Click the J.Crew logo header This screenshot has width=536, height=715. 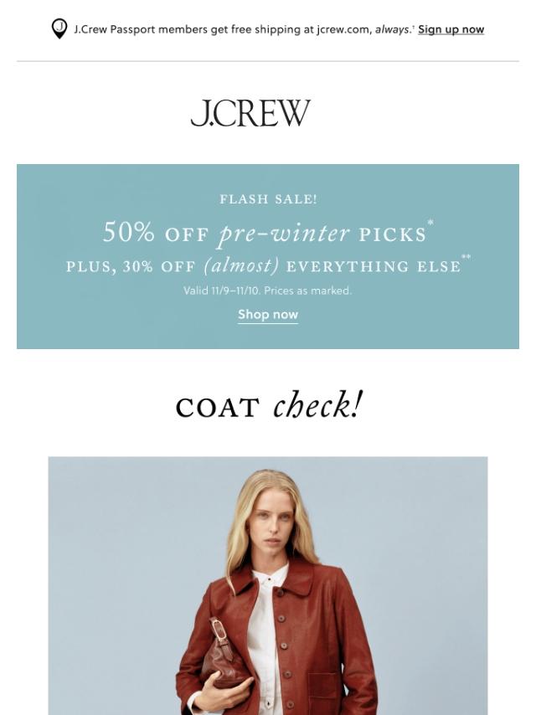[x=250, y=113]
